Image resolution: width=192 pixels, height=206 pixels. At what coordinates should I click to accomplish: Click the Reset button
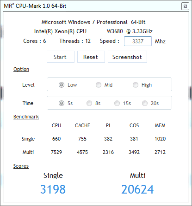[91, 57]
